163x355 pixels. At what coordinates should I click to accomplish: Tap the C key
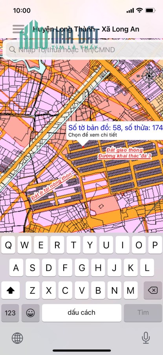[65, 290]
